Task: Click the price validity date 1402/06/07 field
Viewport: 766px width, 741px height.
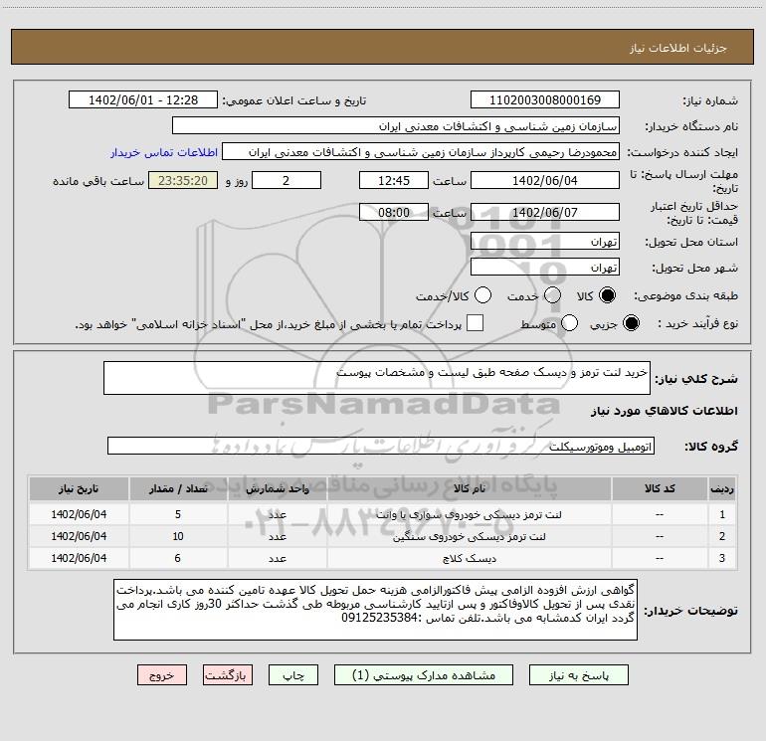Action: [x=545, y=212]
